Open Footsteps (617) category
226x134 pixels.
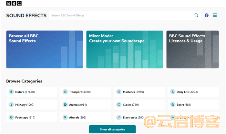[x=32, y=117]
